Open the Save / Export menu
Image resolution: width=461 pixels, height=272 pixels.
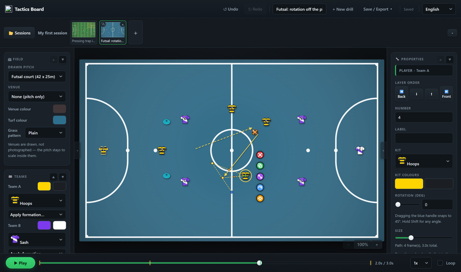pos(378,9)
